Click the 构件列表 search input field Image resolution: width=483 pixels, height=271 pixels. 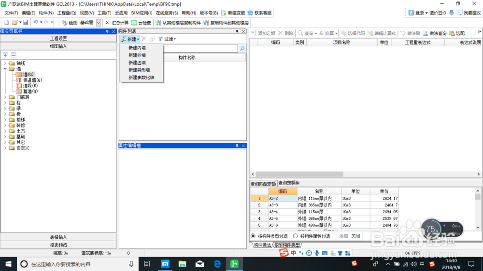click(200, 48)
